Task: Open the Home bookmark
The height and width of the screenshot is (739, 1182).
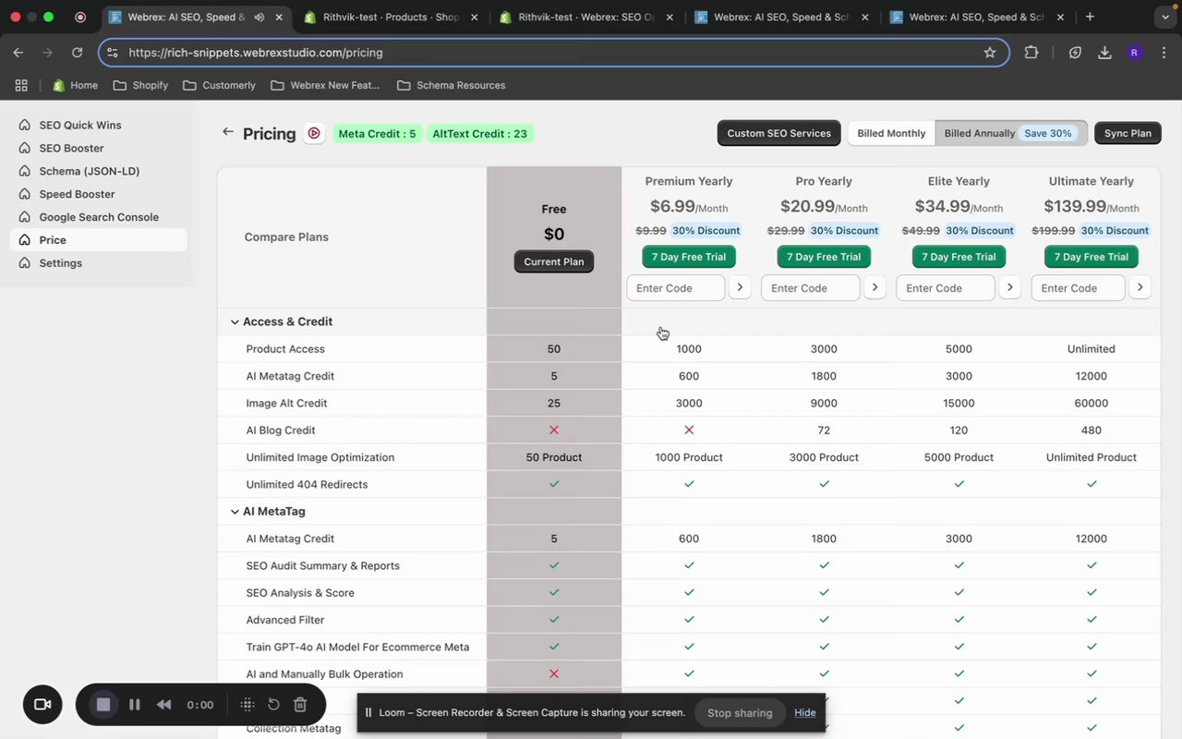Action: 75,85
